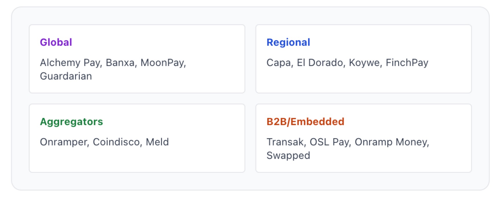Click Alchemy Pay in the Global card
This screenshot has height=197, width=495.
click(x=70, y=63)
